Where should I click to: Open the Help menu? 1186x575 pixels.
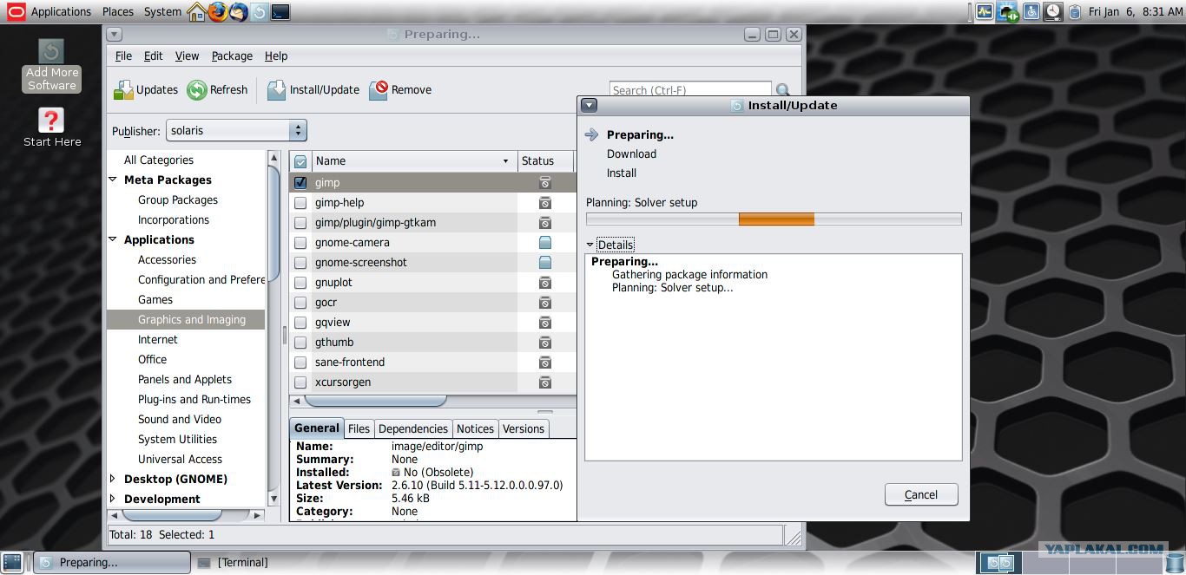coord(276,56)
